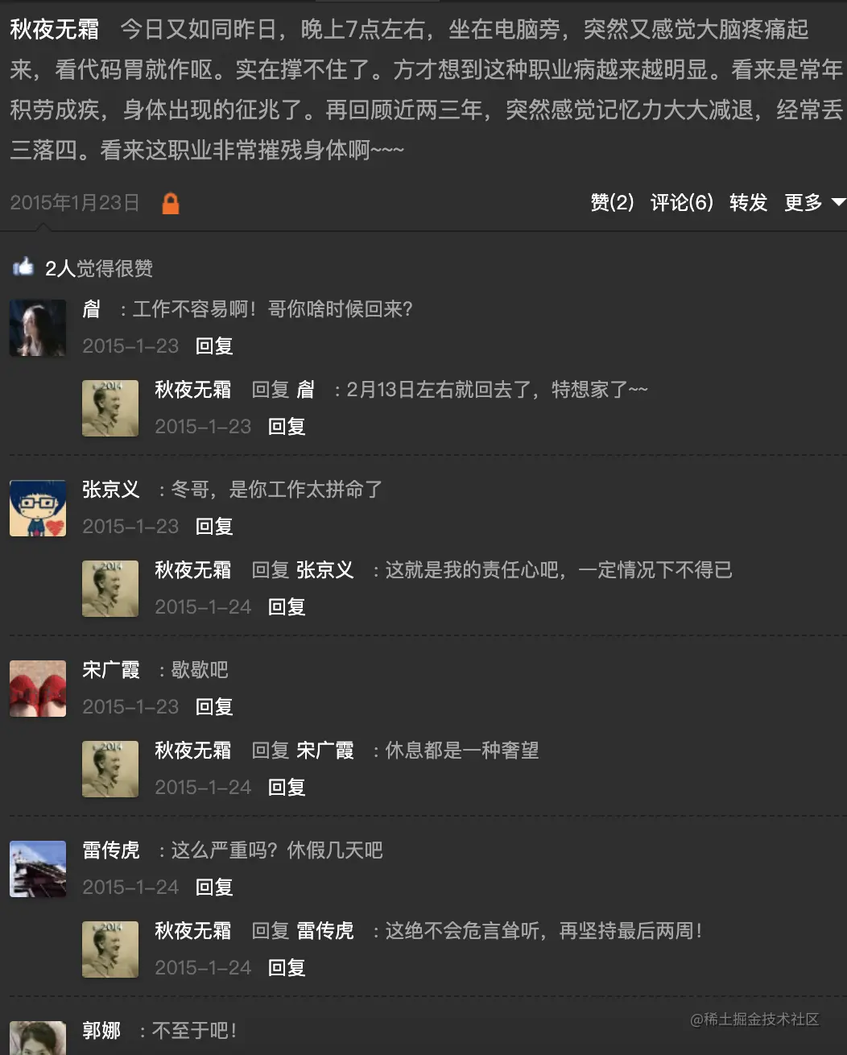Open 张京义's cartoon avatar with glasses
Screen dimensions: 847x1055
pyautogui.click(x=38, y=509)
